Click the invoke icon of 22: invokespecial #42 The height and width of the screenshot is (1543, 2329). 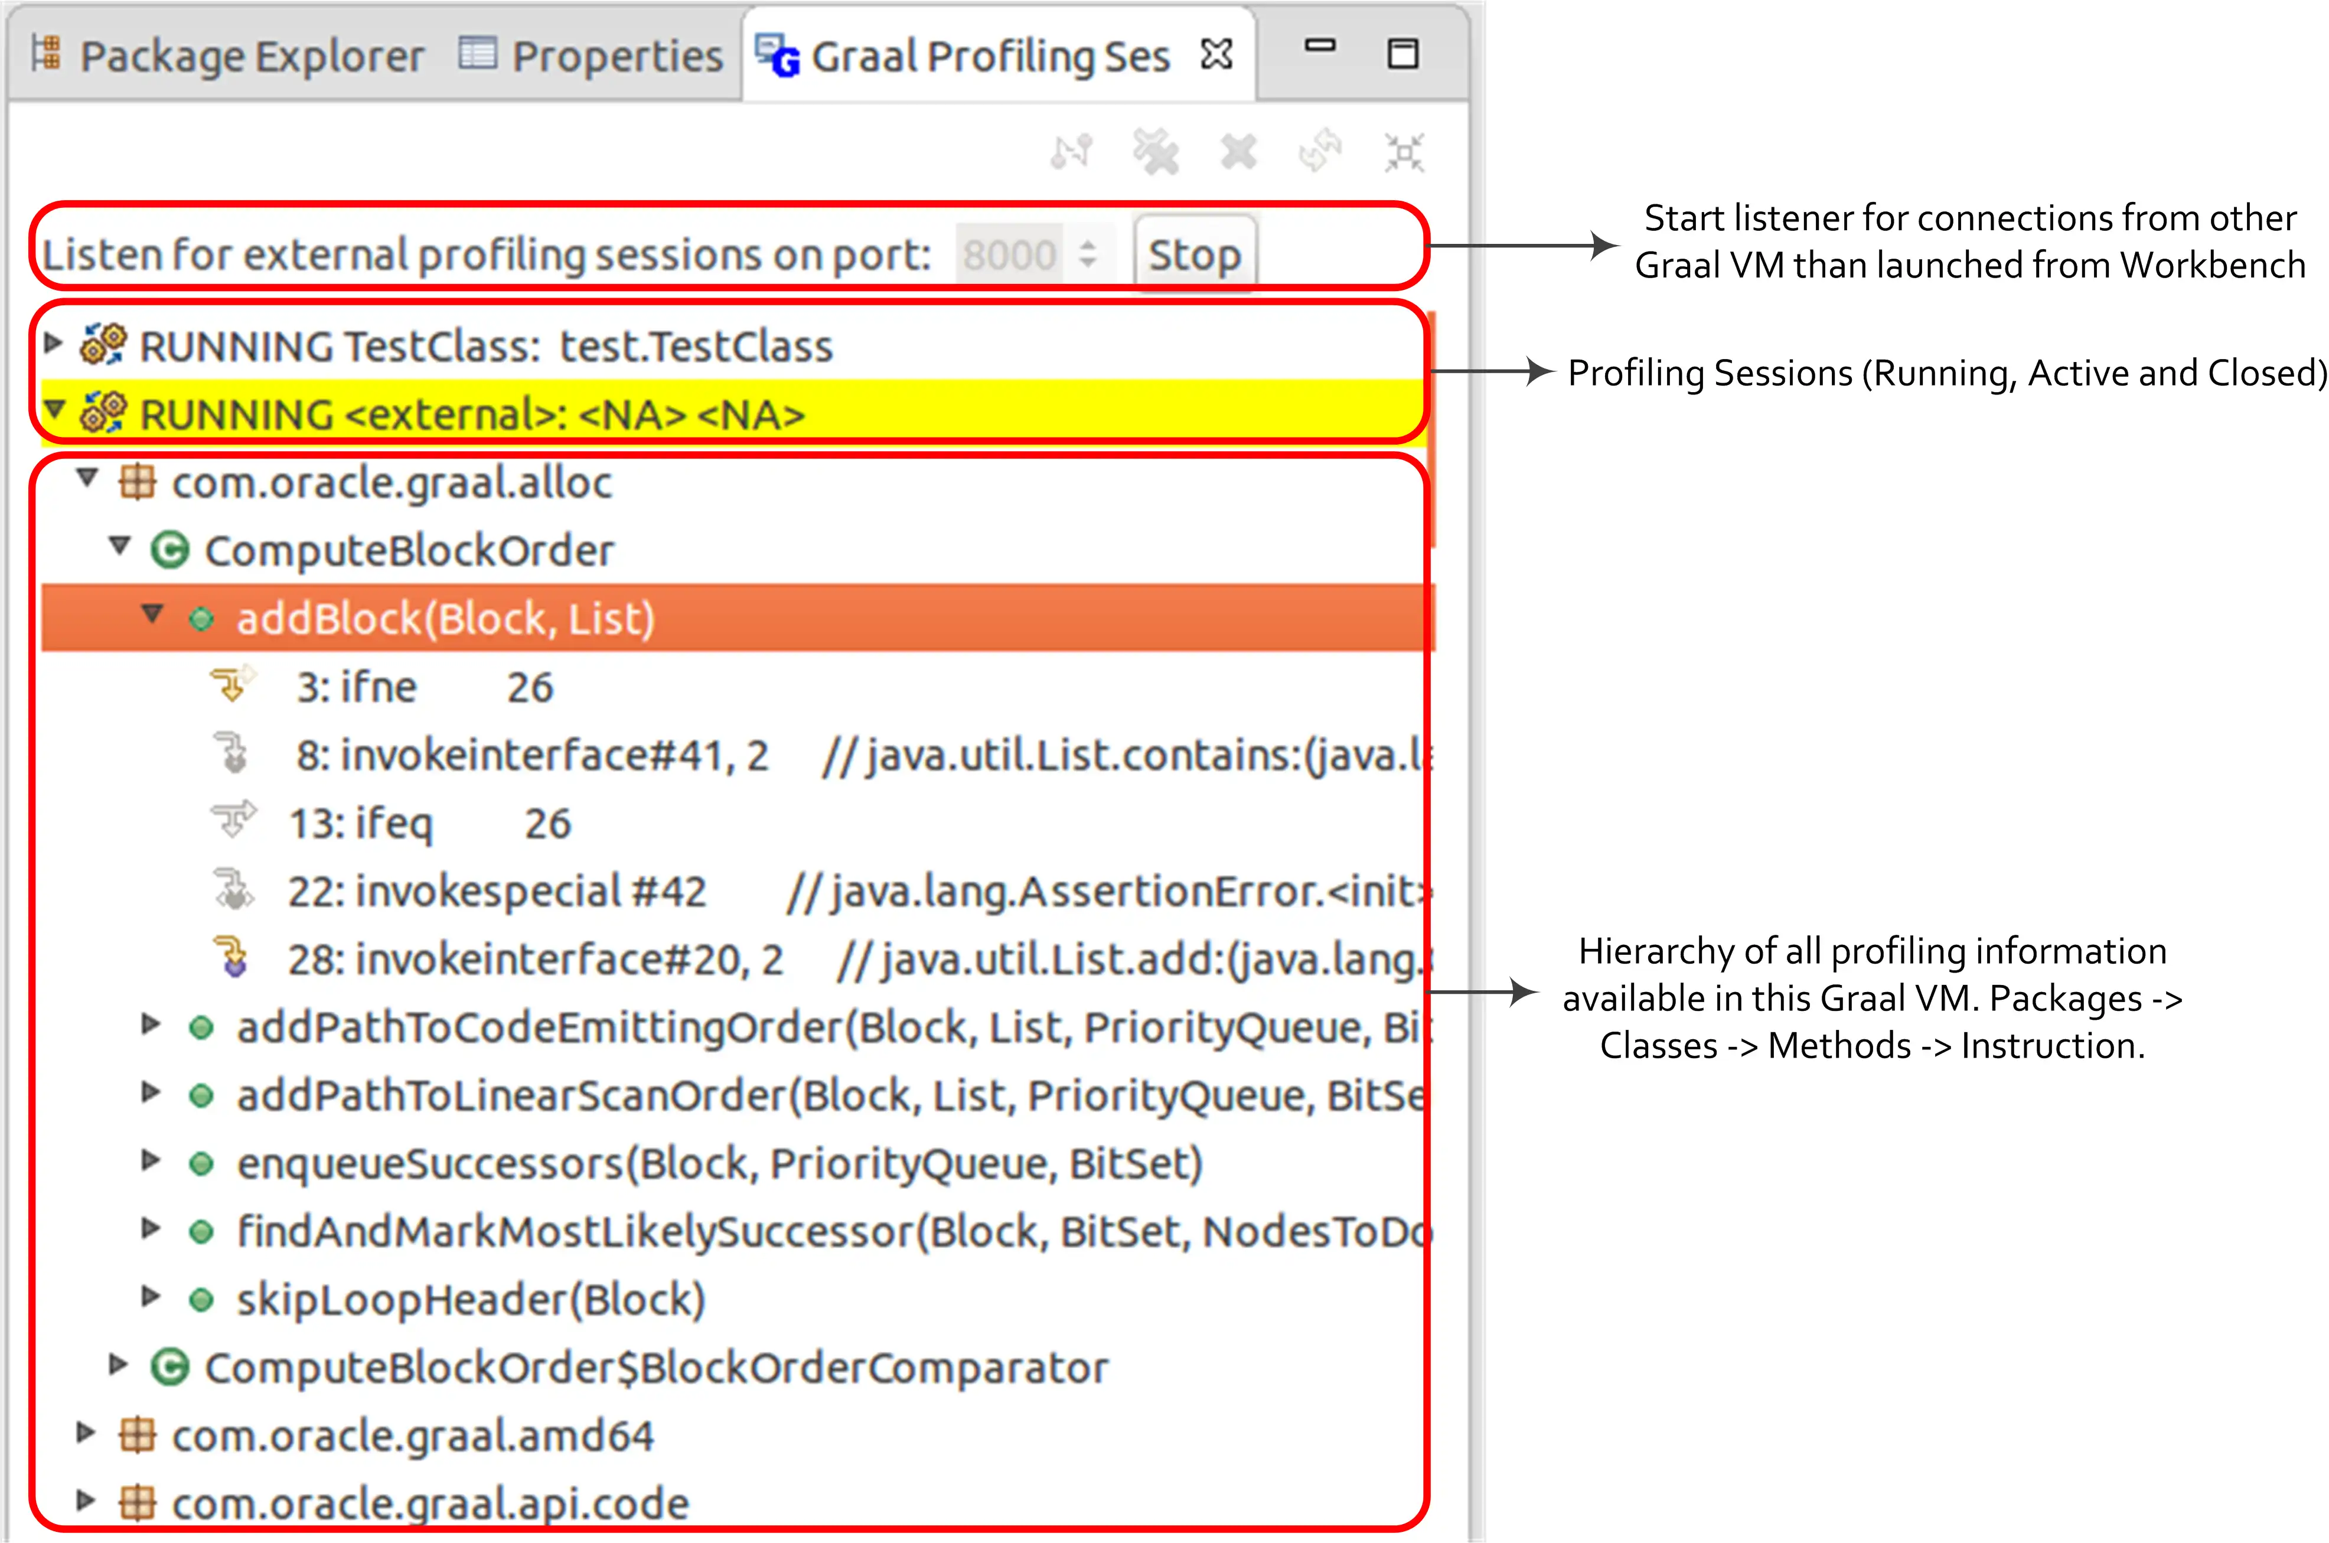(x=233, y=889)
